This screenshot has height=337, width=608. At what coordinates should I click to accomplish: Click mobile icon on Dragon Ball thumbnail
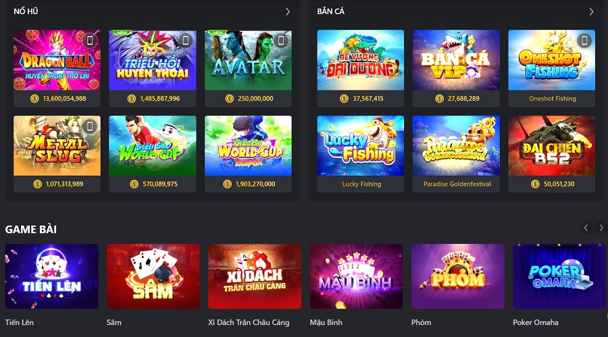click(90, 41)
